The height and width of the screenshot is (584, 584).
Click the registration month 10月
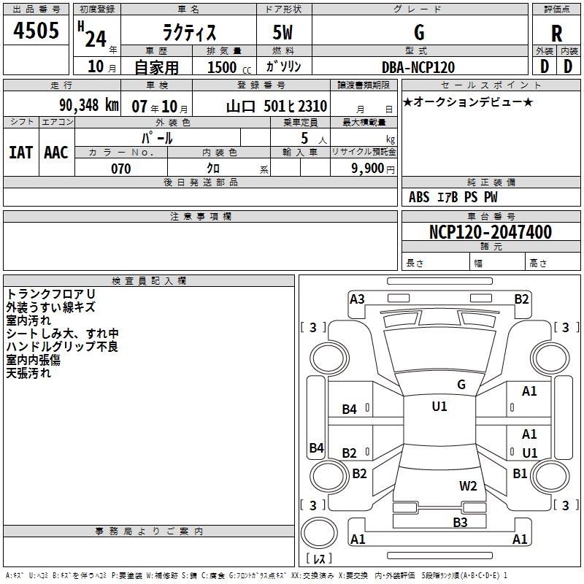(101, 66)
